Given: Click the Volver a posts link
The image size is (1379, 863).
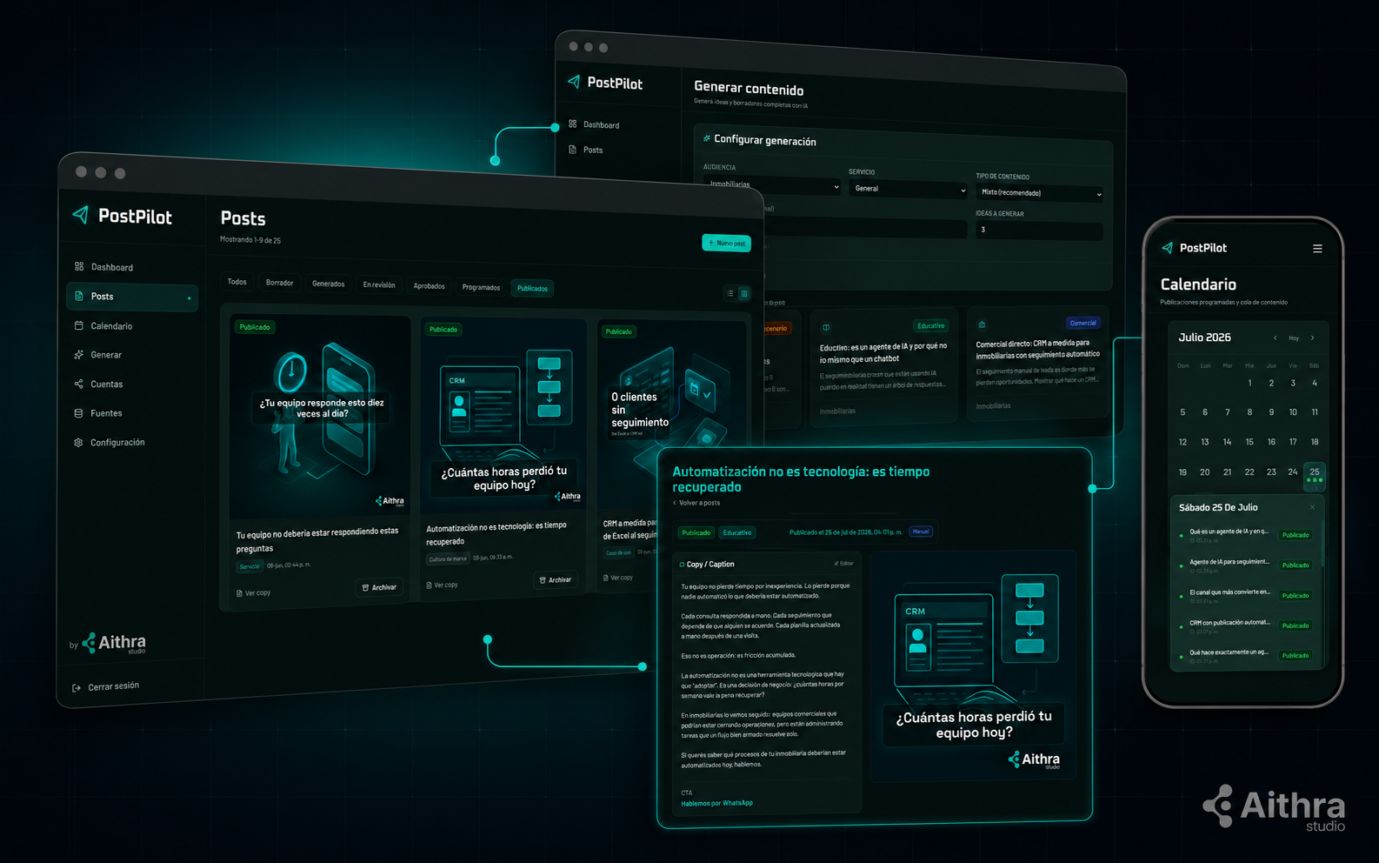Looking at the screenshot, I should pos(696,503).
